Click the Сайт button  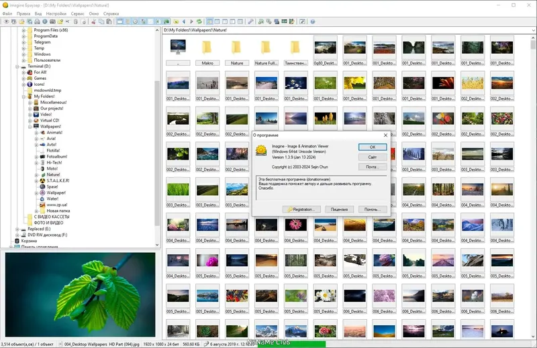(373, 157)
